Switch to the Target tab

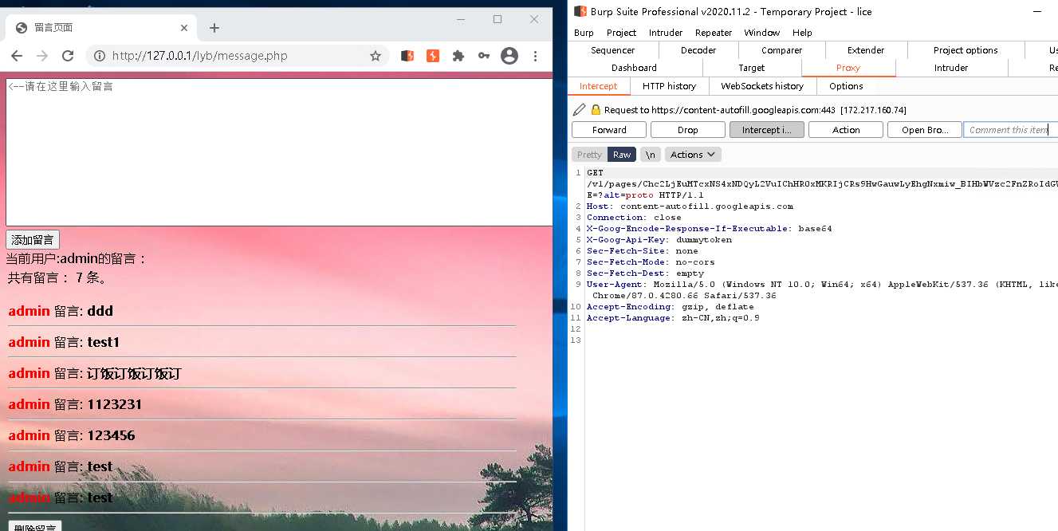point(751,68)
